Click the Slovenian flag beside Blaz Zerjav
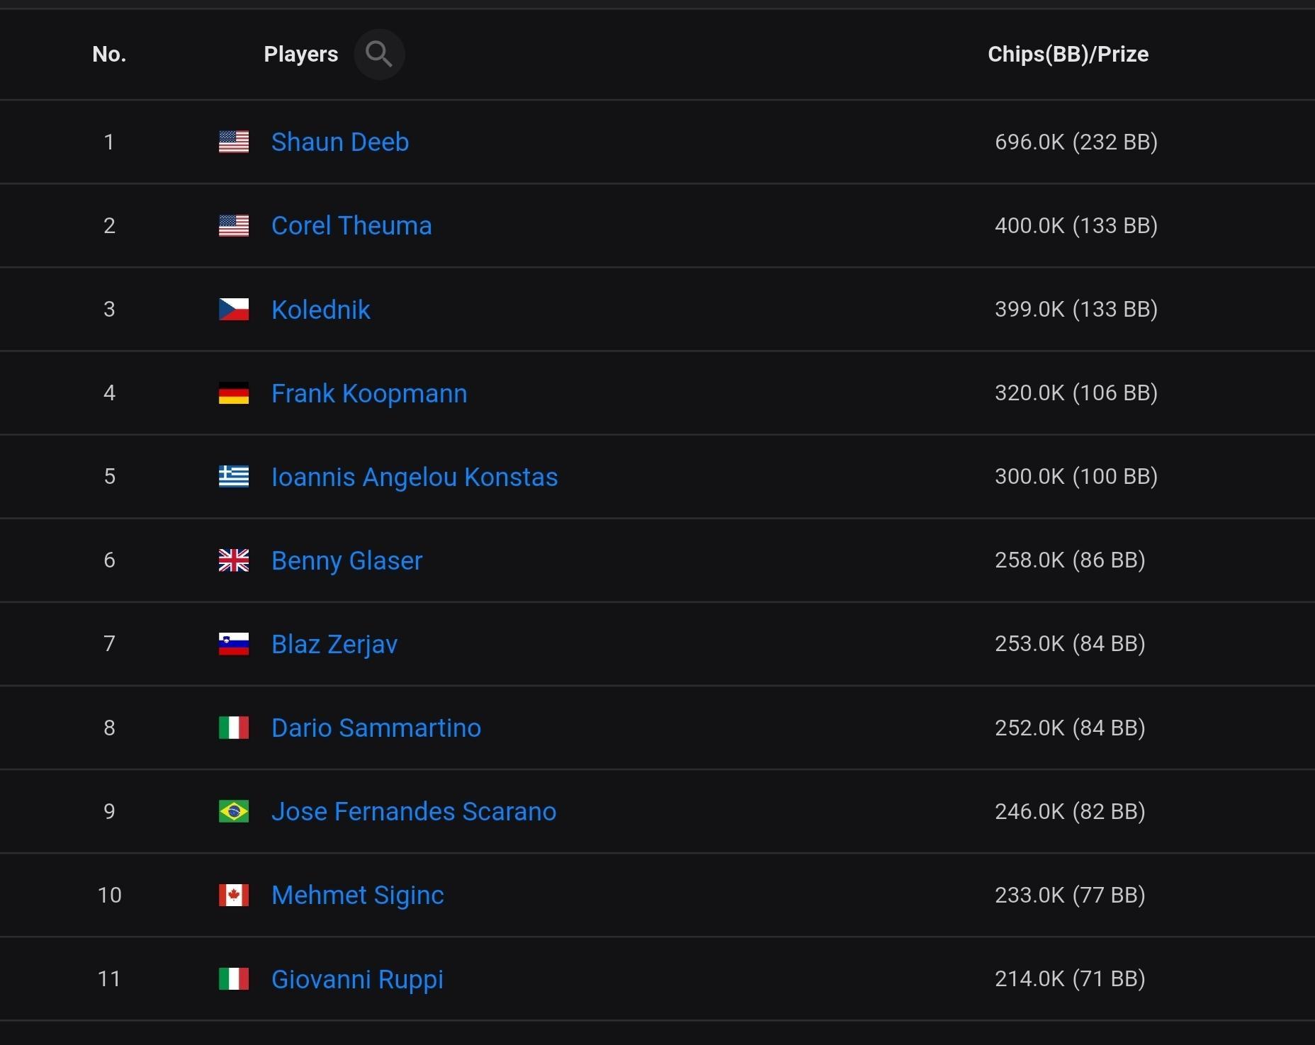The image size is (1315, 1045). pyautogui.click(x=234, y=644)
